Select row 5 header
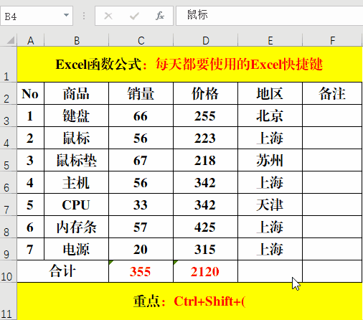The image size is (363, 320). (8, 160)
